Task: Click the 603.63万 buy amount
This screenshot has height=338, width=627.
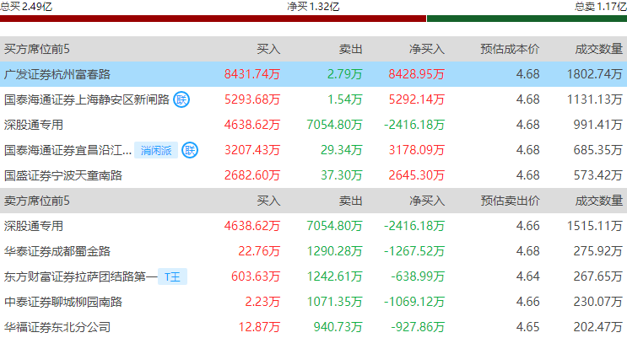Action: point(256,276)
